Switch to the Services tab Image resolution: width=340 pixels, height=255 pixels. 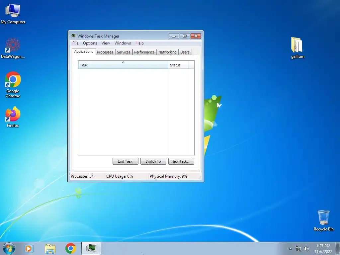coord(124,52)
